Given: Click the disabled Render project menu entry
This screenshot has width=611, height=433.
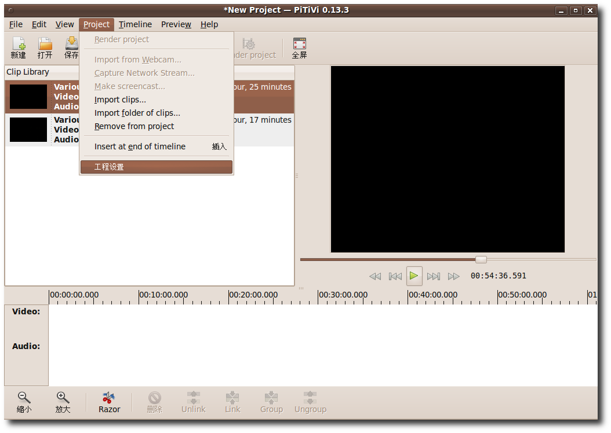Looking at the screenshot, I should pos(157,39).
